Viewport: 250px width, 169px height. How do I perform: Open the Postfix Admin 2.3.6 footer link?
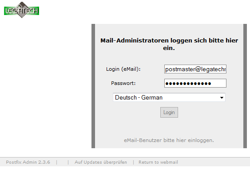28,162
